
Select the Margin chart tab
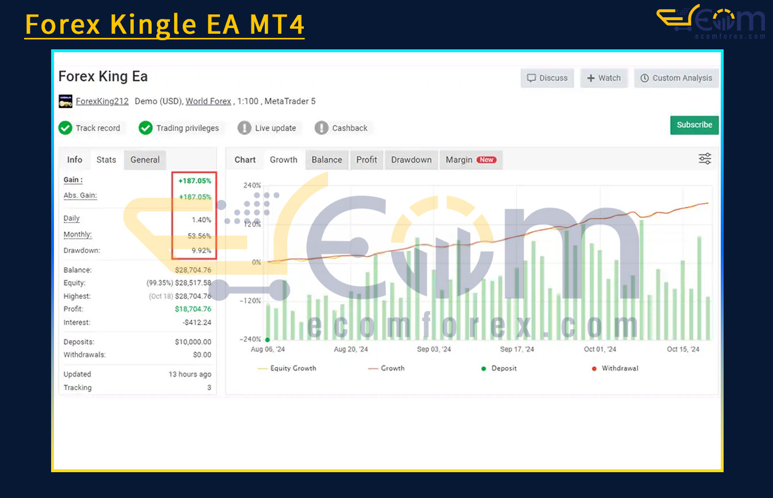(471, 160)
